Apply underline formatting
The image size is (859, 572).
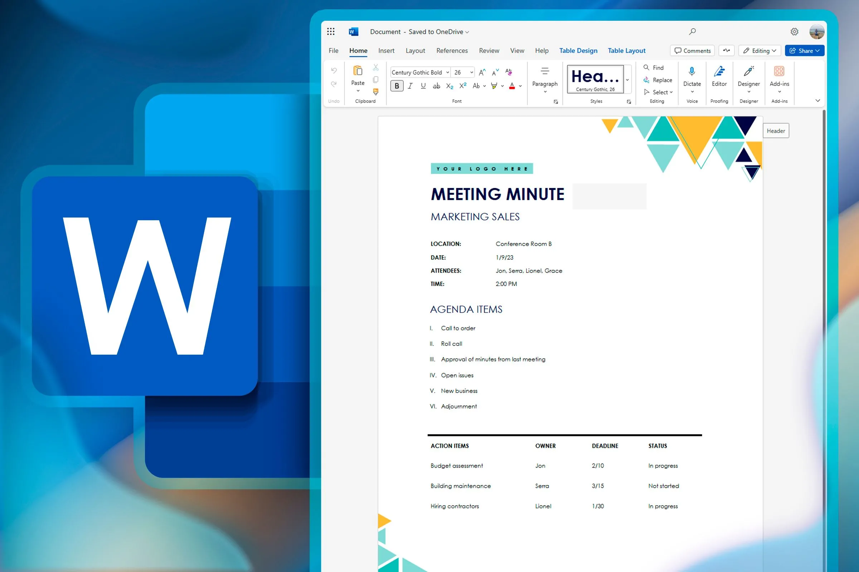pyautogui.click(x=423, y=86)
